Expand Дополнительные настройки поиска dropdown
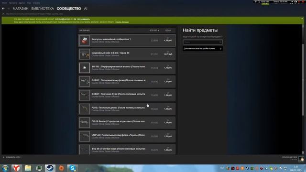This screenshot has width=306, height=172. tap(203, 49)
